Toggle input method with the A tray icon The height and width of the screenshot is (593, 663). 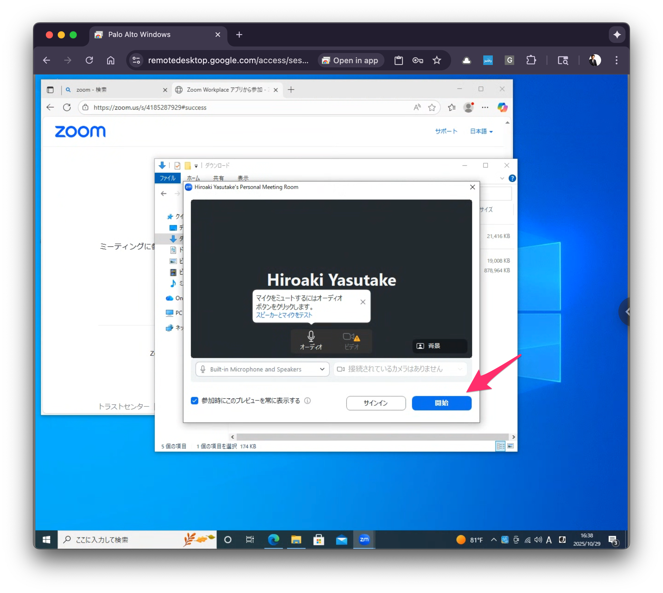549,540
